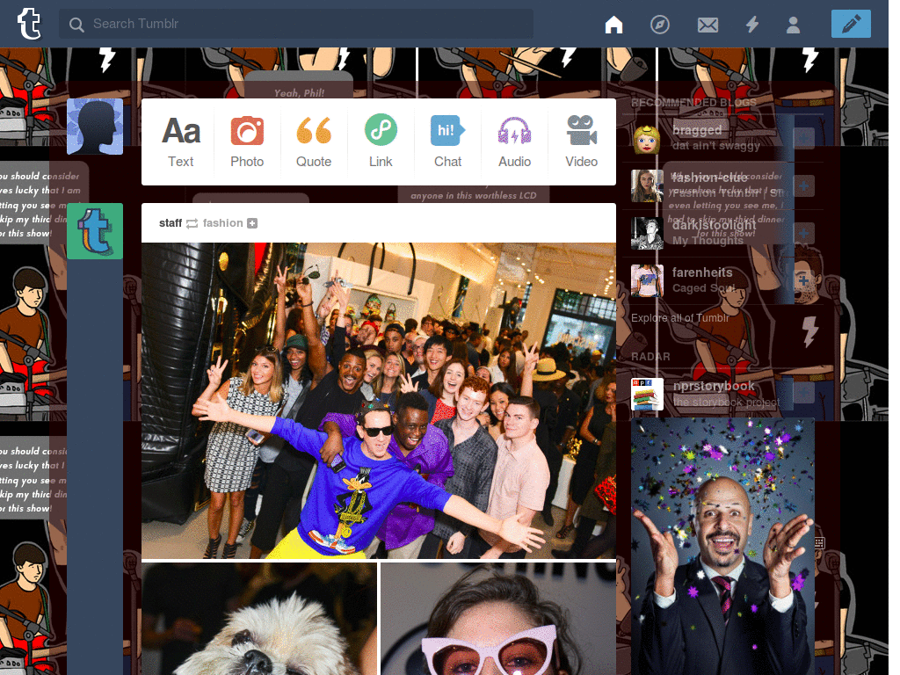The width and height of the screenshot is (900, 675).
Task: Click the staff blog avatar
Action: [95, 231]
